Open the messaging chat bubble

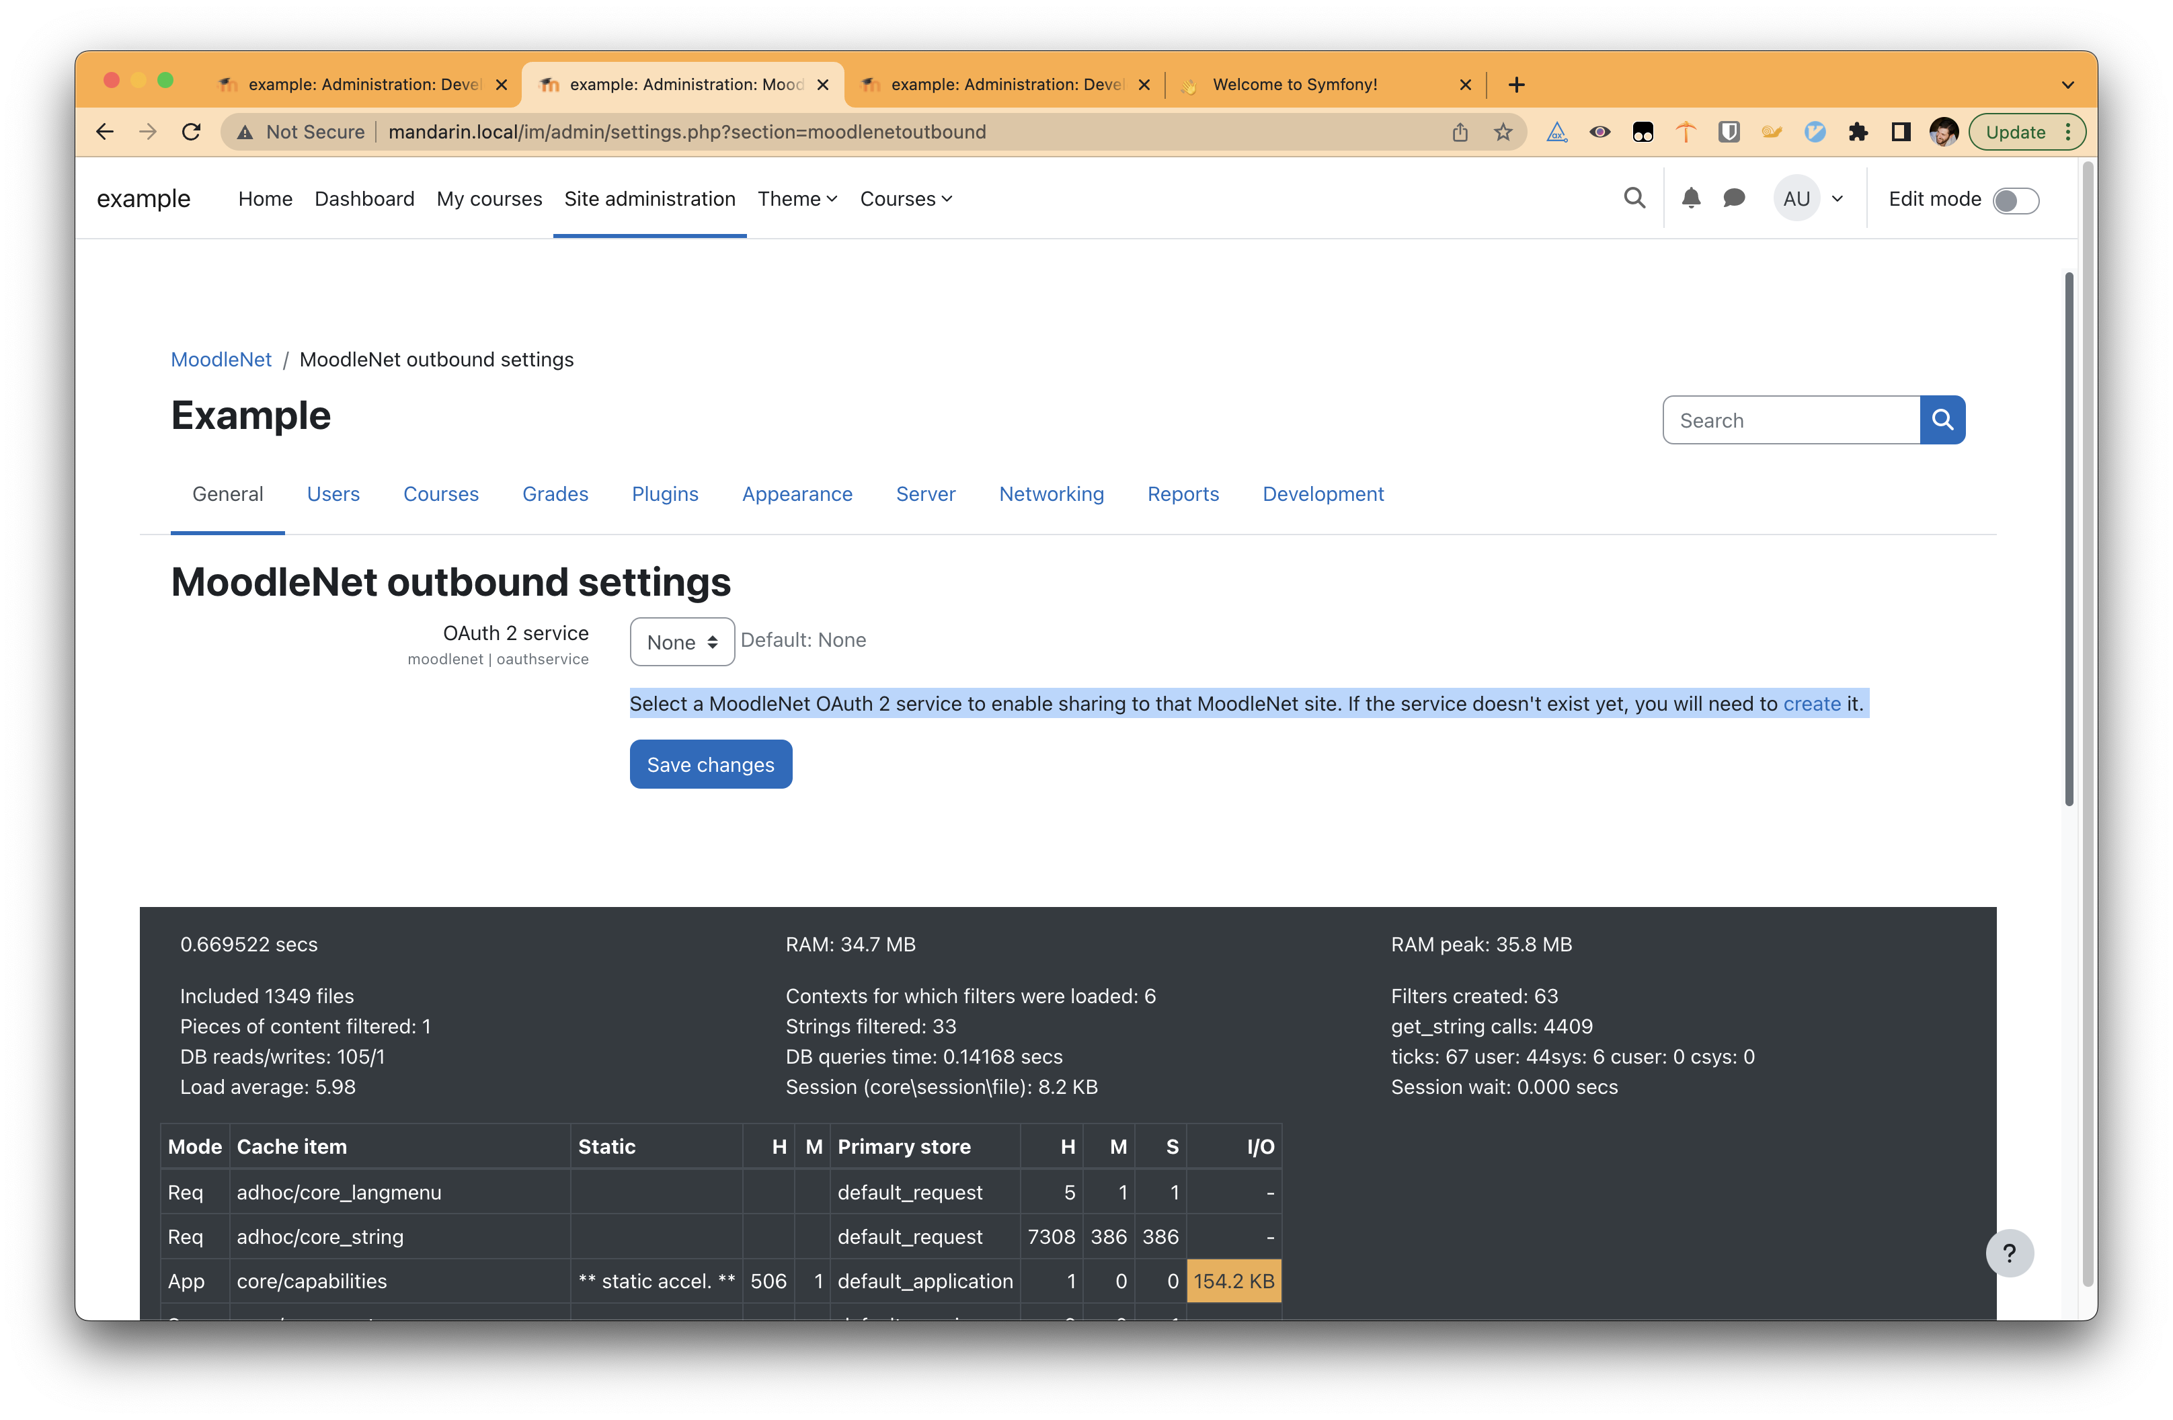coord(1734,198)
